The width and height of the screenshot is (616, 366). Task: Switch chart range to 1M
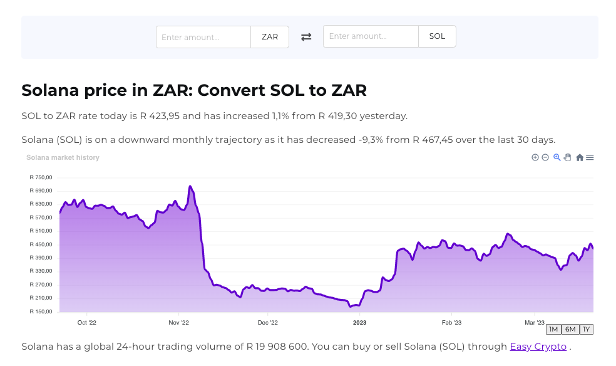pos(553,329)
